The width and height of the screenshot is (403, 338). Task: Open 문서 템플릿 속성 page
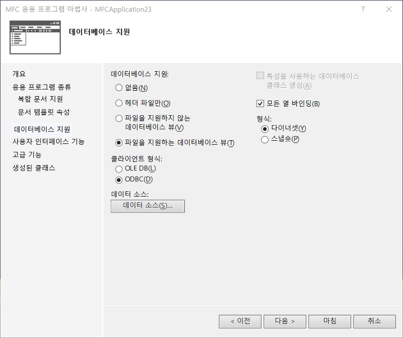[43, 112]
